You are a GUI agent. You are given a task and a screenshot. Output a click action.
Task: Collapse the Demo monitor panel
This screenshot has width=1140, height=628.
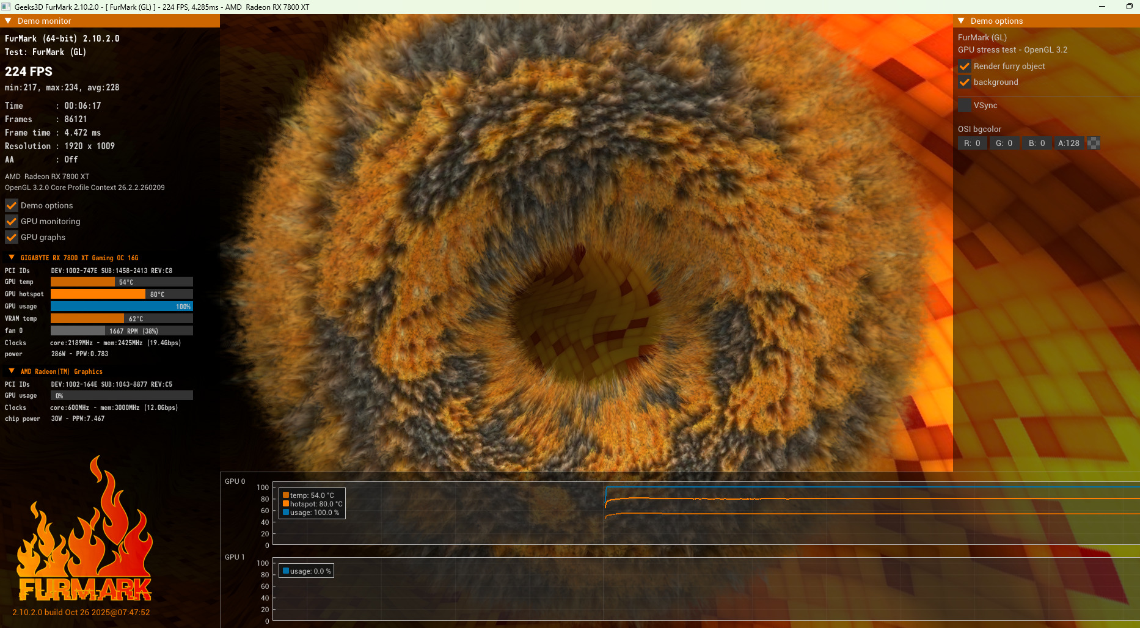(8, 21)
